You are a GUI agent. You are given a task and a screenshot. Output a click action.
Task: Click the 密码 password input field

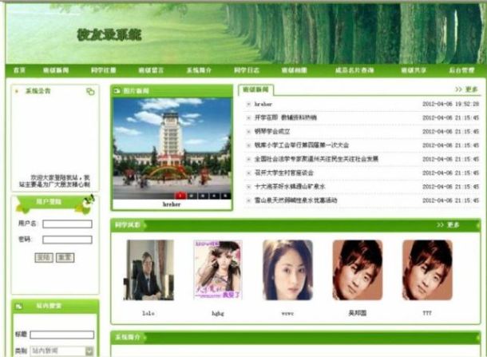(67, 239)
